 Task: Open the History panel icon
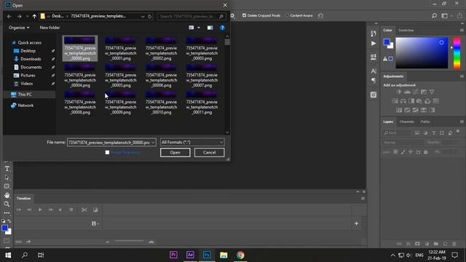coord(374,33)
